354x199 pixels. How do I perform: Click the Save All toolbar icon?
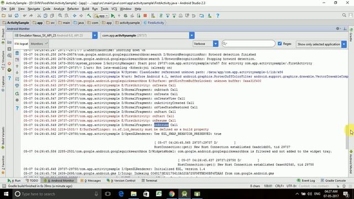pyautogui.click(x=10, y=15)
